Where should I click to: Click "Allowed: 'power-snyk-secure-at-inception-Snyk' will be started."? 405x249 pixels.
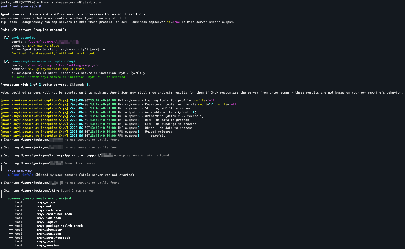[x=69, y=77]
